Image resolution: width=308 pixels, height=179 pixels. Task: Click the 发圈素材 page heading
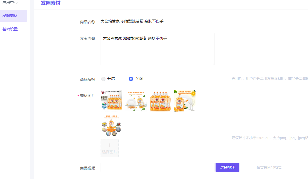(x=50, y=3)
